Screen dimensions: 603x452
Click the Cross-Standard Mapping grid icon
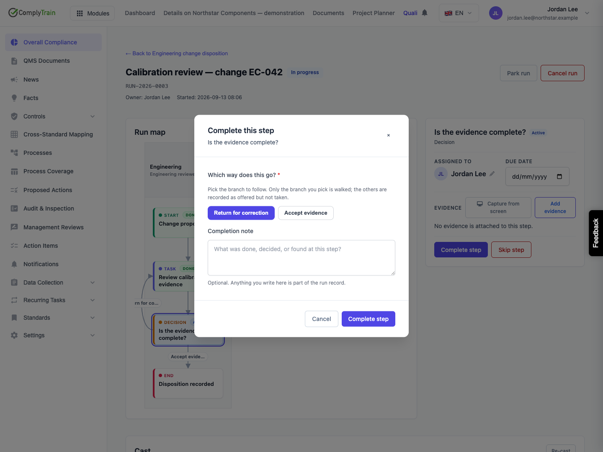pyautogui.click(x=14, y=134)
